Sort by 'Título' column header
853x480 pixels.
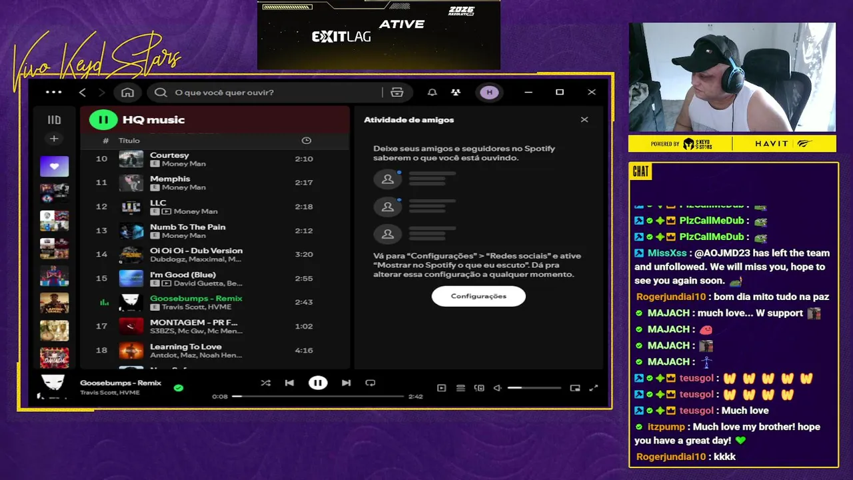point(129,141)
